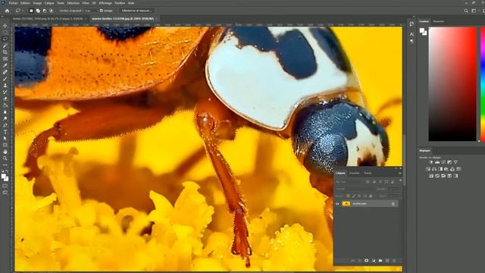This screenshot has height=273, width=485.
Task: Enable Intersect with selection mode
Action: 52,11
